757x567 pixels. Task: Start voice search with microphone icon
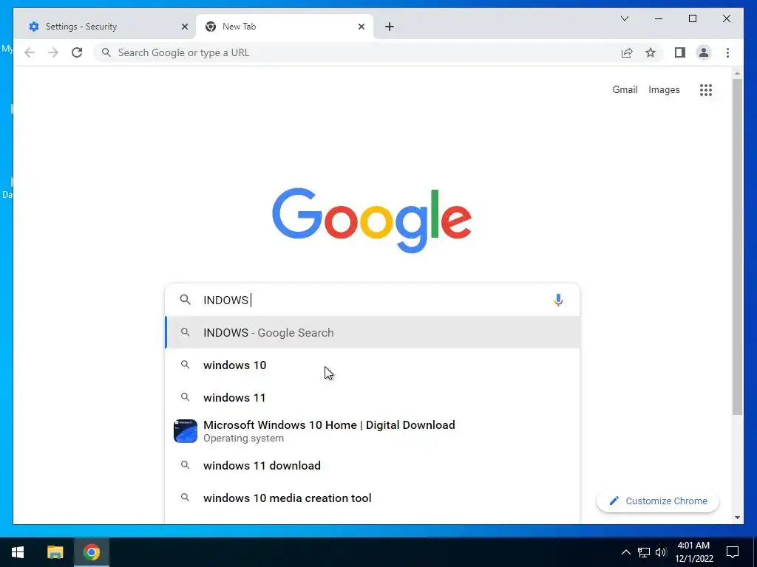click(x=558, y=300)
